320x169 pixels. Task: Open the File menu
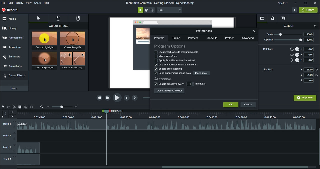[x=4, y=3]
